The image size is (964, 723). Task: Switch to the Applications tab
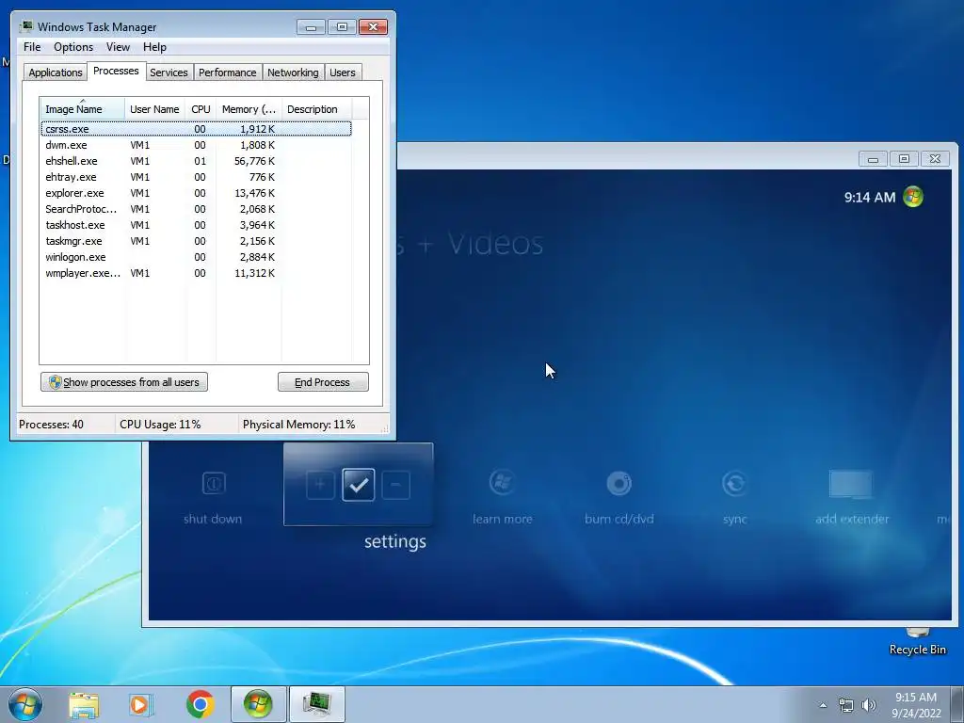56,72
